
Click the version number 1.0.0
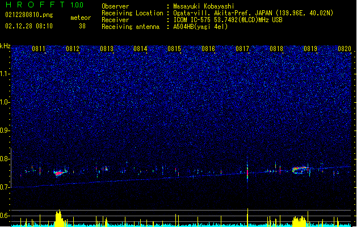[77, 5]
